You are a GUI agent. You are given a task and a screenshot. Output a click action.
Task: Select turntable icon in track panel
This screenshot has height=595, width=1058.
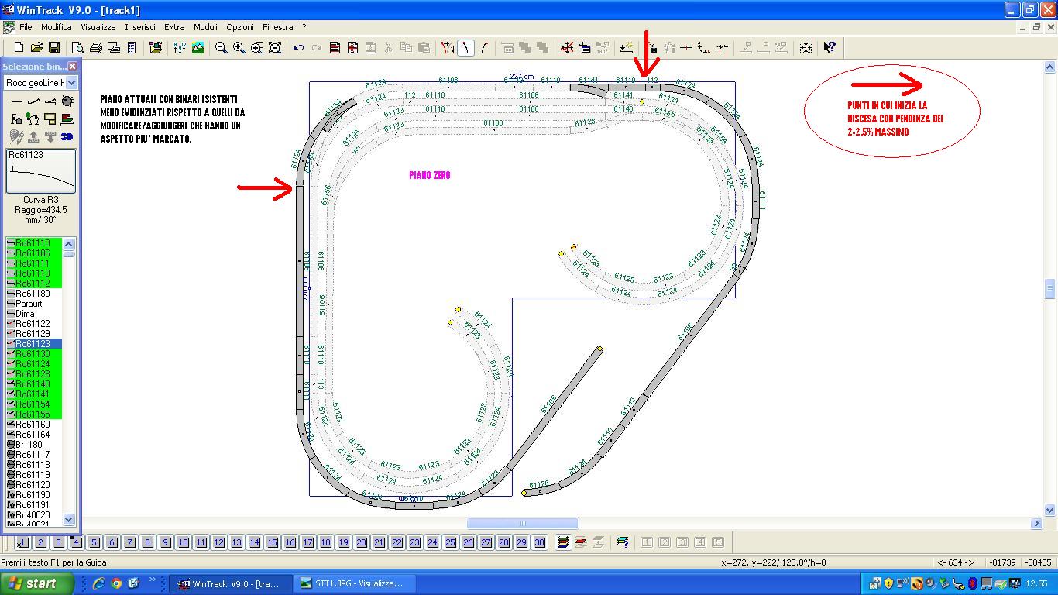[67, 101]
